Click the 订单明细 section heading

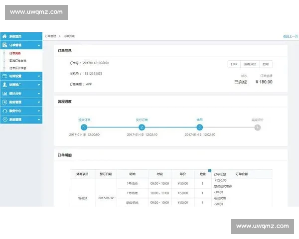click(65, 155)
